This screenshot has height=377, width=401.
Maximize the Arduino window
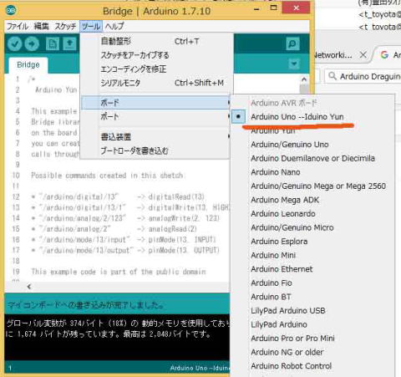click(274, 8)
